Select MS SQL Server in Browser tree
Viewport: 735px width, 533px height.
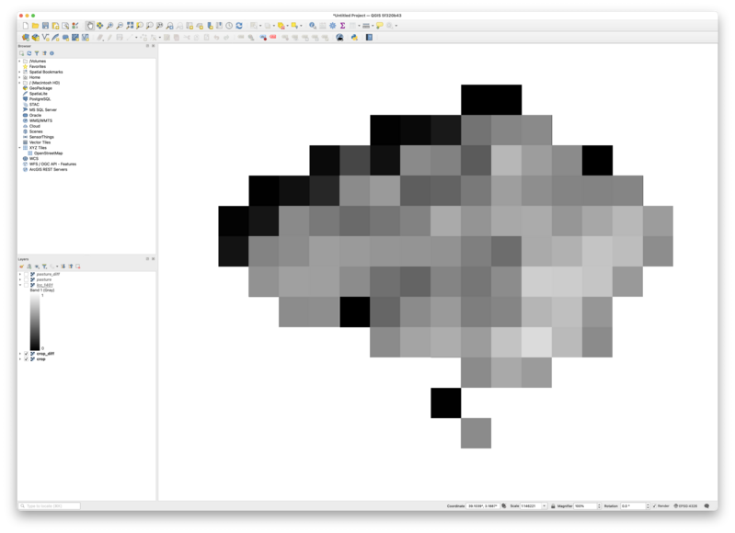[x=42, y=109]
